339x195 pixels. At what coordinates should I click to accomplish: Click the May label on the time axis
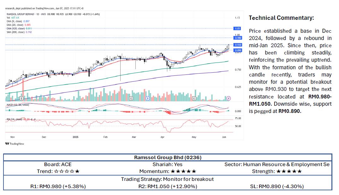[x=194, y=137]
